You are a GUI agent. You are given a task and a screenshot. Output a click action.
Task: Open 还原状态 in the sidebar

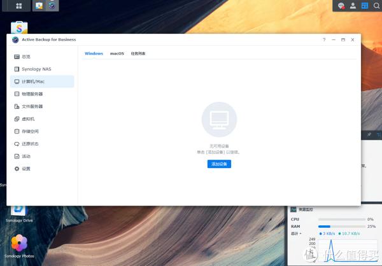(42, 144)
